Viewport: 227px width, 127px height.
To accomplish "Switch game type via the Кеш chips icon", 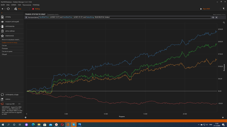I will pos(16,9).
